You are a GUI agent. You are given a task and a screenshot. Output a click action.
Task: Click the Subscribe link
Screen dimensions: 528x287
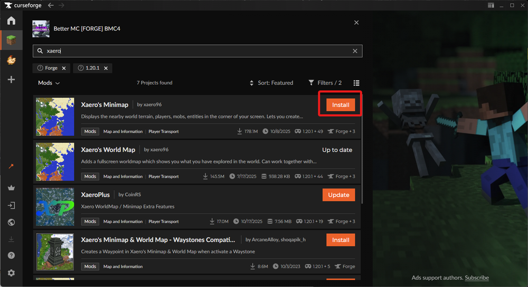pos(477,278)
